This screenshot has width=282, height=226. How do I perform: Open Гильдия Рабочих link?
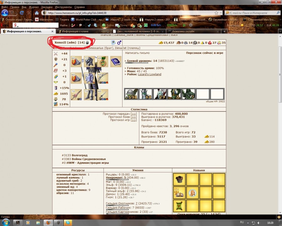(x=119, y=207)
